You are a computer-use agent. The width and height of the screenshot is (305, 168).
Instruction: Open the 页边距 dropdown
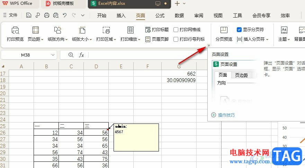coord(35,34)
